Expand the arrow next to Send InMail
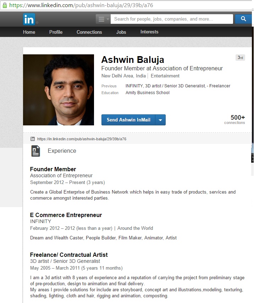This screenshot has height=303, width=254. tap(160, 120)
